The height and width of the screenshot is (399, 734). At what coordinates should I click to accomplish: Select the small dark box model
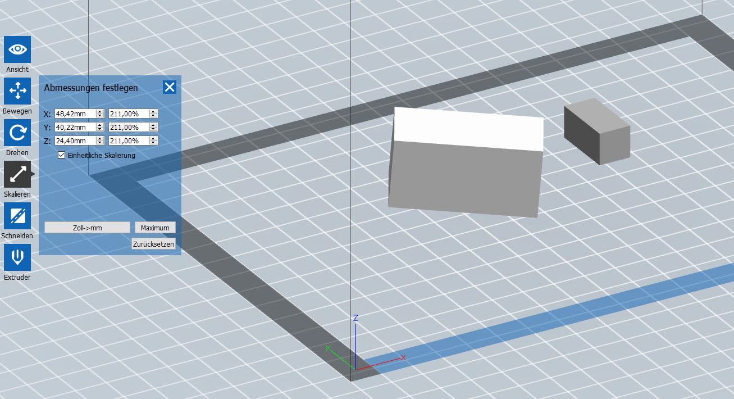tap(597, 131)
